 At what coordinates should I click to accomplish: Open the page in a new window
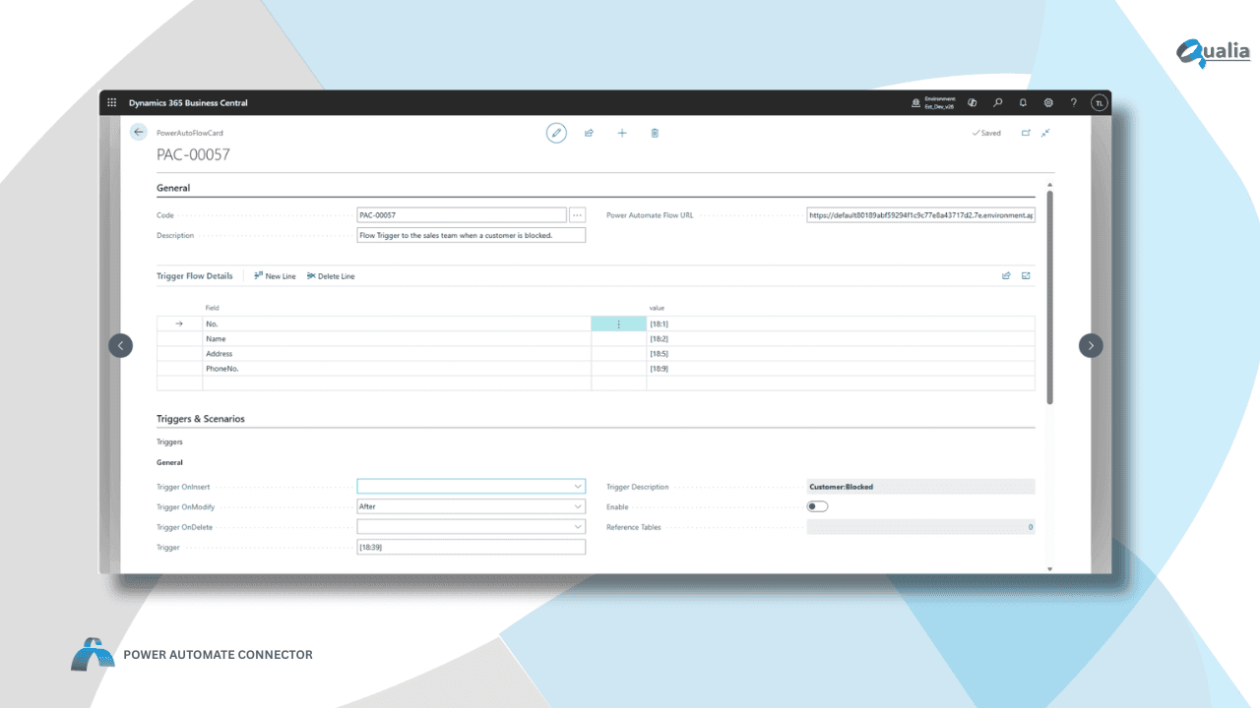pyautogui.click(x=1026, y=133)
